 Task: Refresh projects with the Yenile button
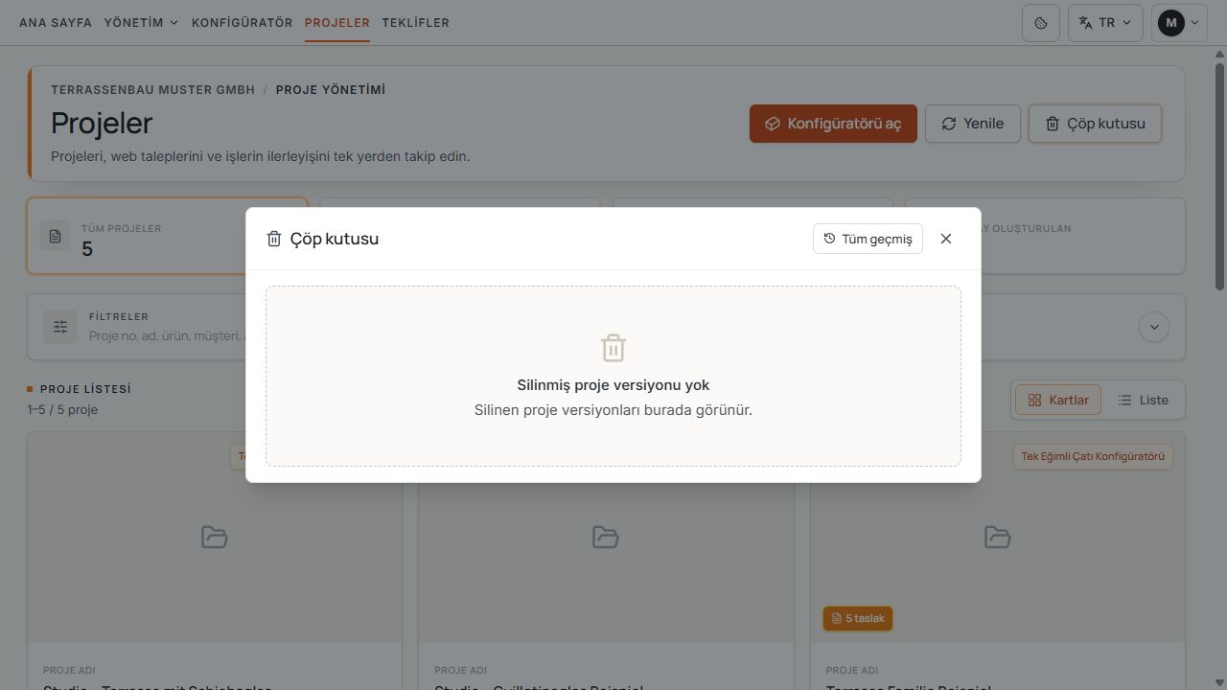pos(972,124)
